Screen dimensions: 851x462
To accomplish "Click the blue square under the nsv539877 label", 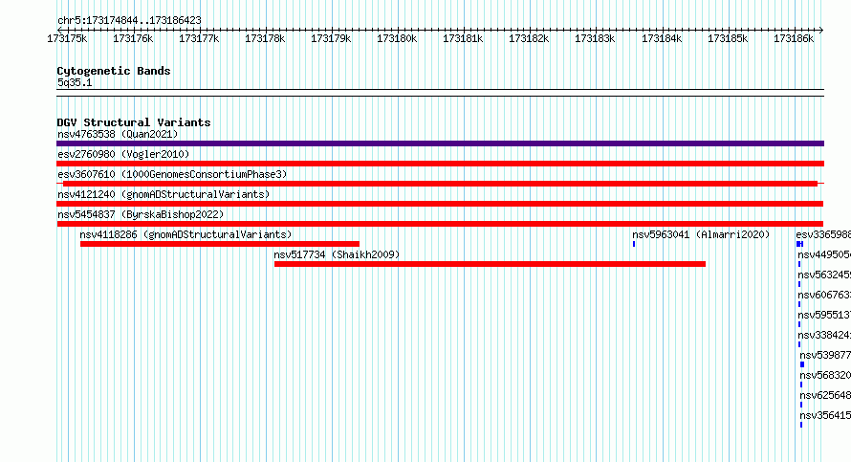I will pos(802,364).
